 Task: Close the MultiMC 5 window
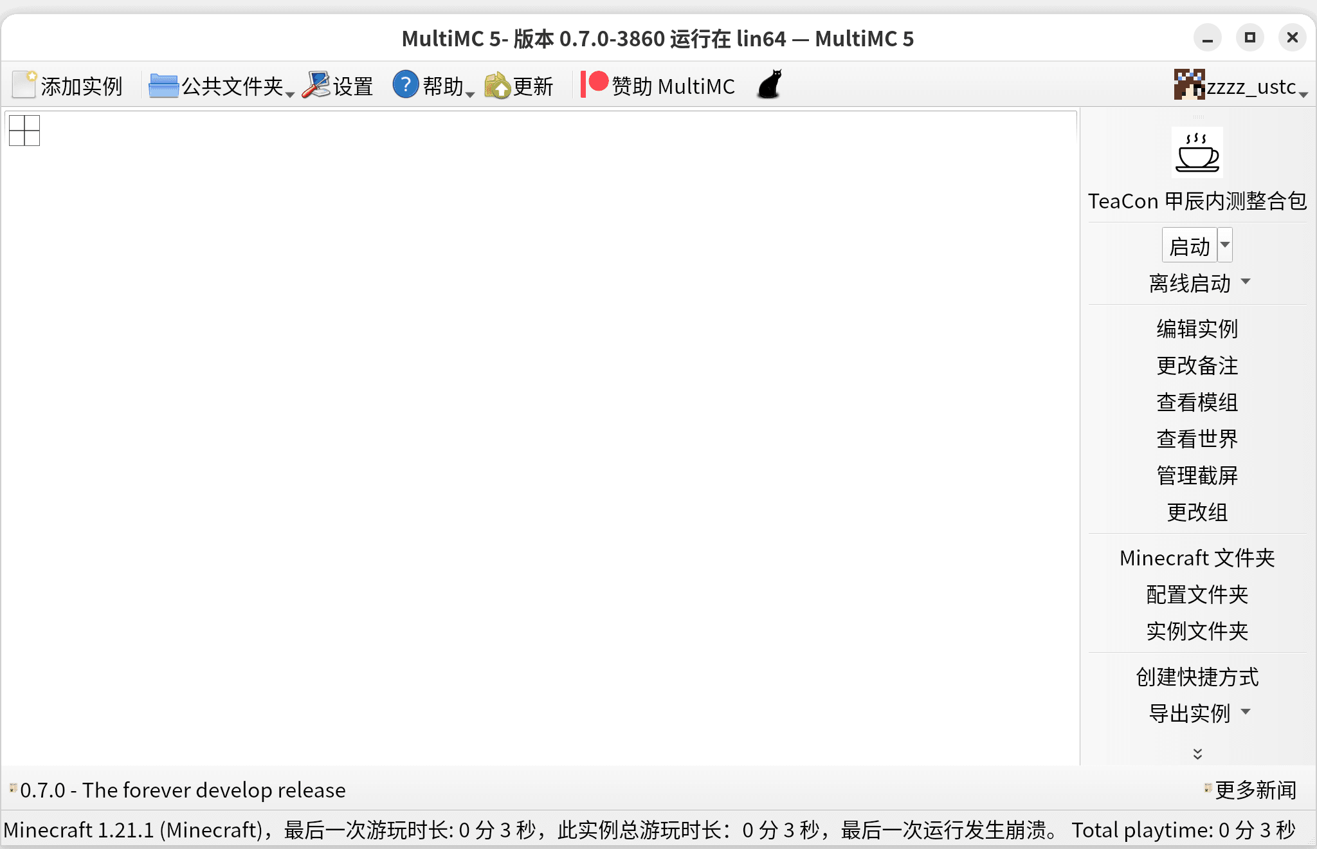point(1293,38)
